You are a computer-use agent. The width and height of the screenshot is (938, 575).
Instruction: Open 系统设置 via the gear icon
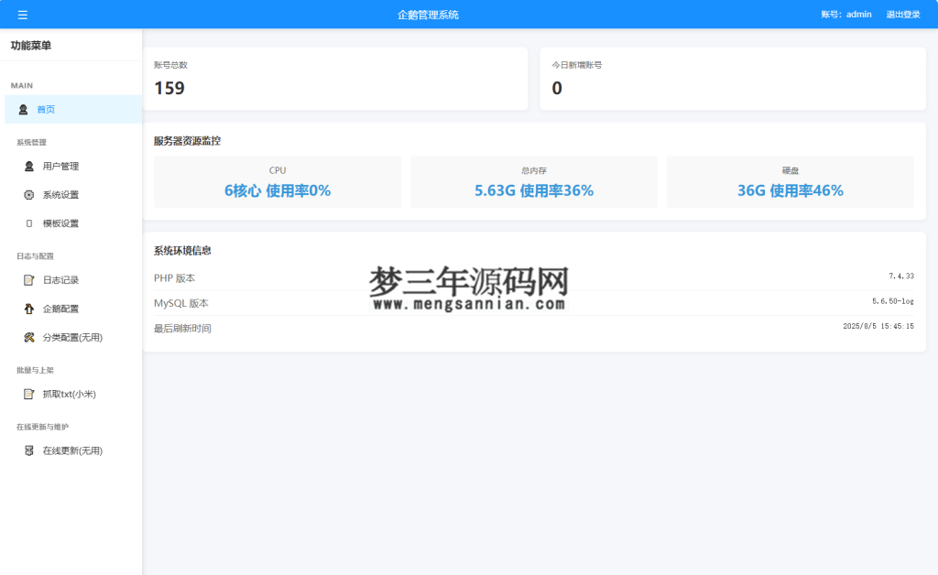(27, 194)
